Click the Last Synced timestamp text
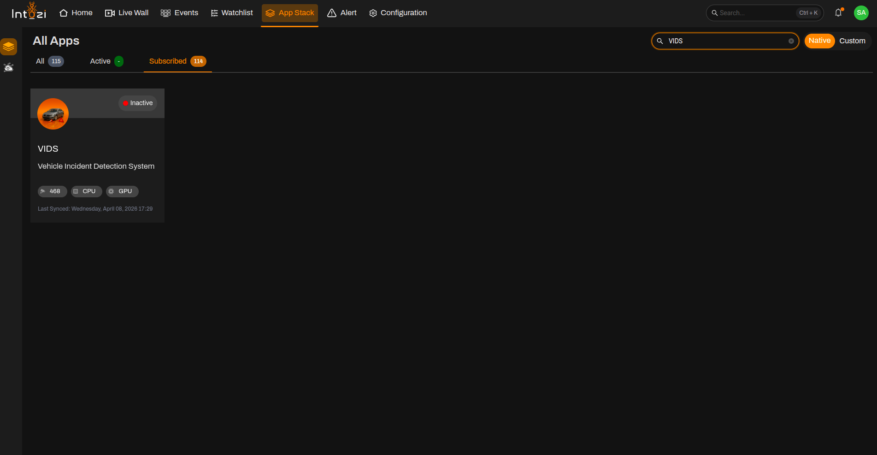 point(95,209)
